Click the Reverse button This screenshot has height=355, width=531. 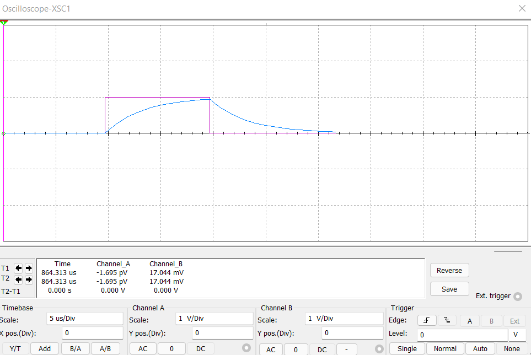pos(449,271)
